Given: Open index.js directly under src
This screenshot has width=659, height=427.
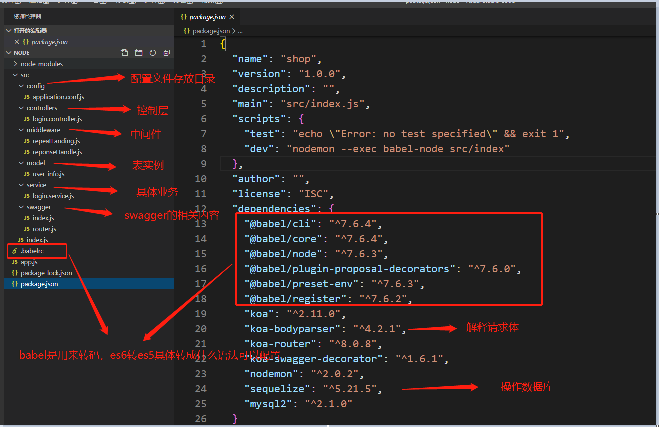Looking at the screenshot, I should click(x=37, y=240).
